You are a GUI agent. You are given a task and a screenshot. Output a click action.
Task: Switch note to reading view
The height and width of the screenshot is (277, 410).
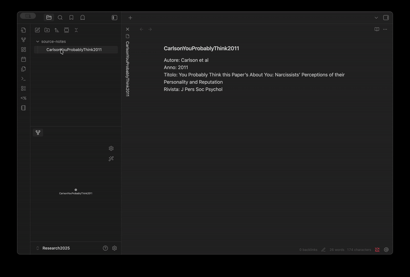[x=377, y=29]
